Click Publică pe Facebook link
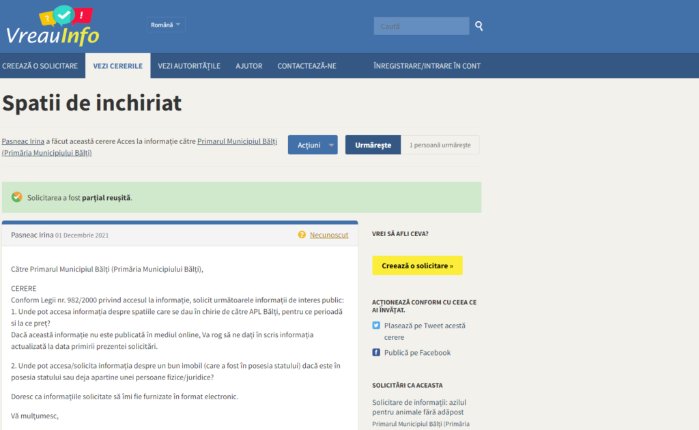 click(417, 352)
